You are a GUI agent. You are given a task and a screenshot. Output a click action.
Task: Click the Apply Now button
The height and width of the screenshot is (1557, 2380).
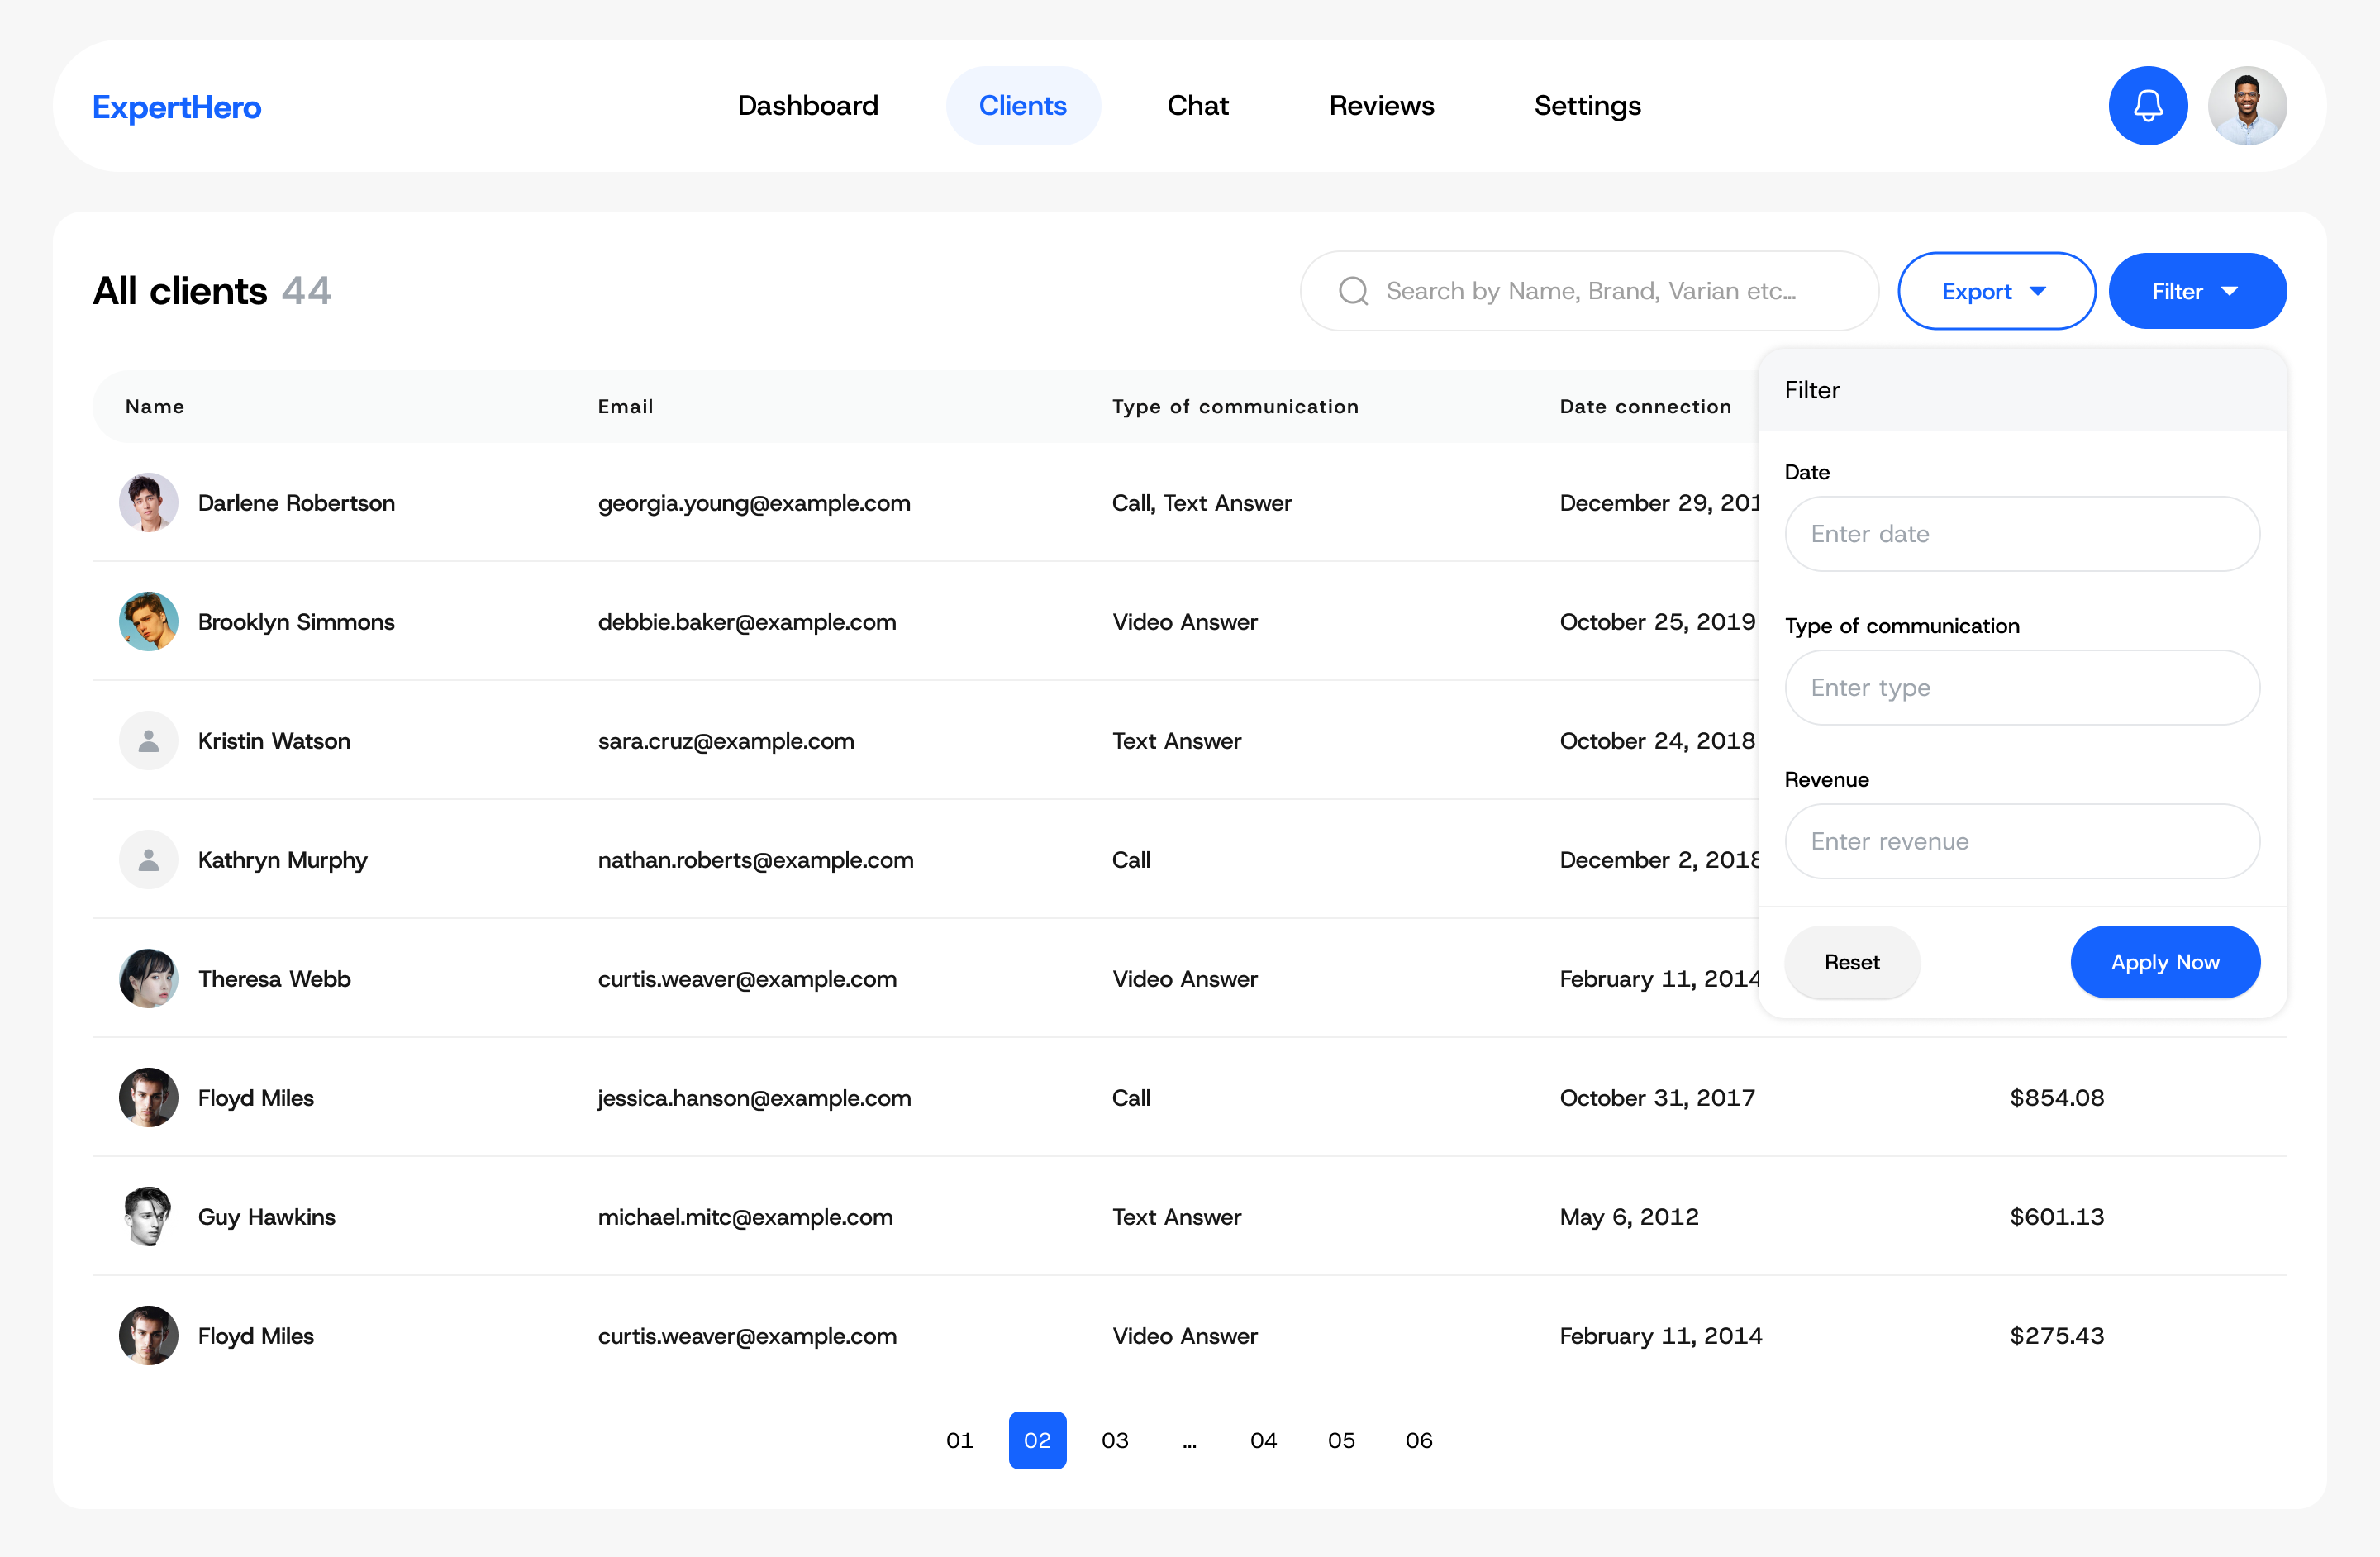point(2164,962)
